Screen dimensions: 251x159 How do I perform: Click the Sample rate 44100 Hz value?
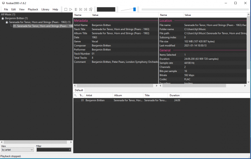189,63
